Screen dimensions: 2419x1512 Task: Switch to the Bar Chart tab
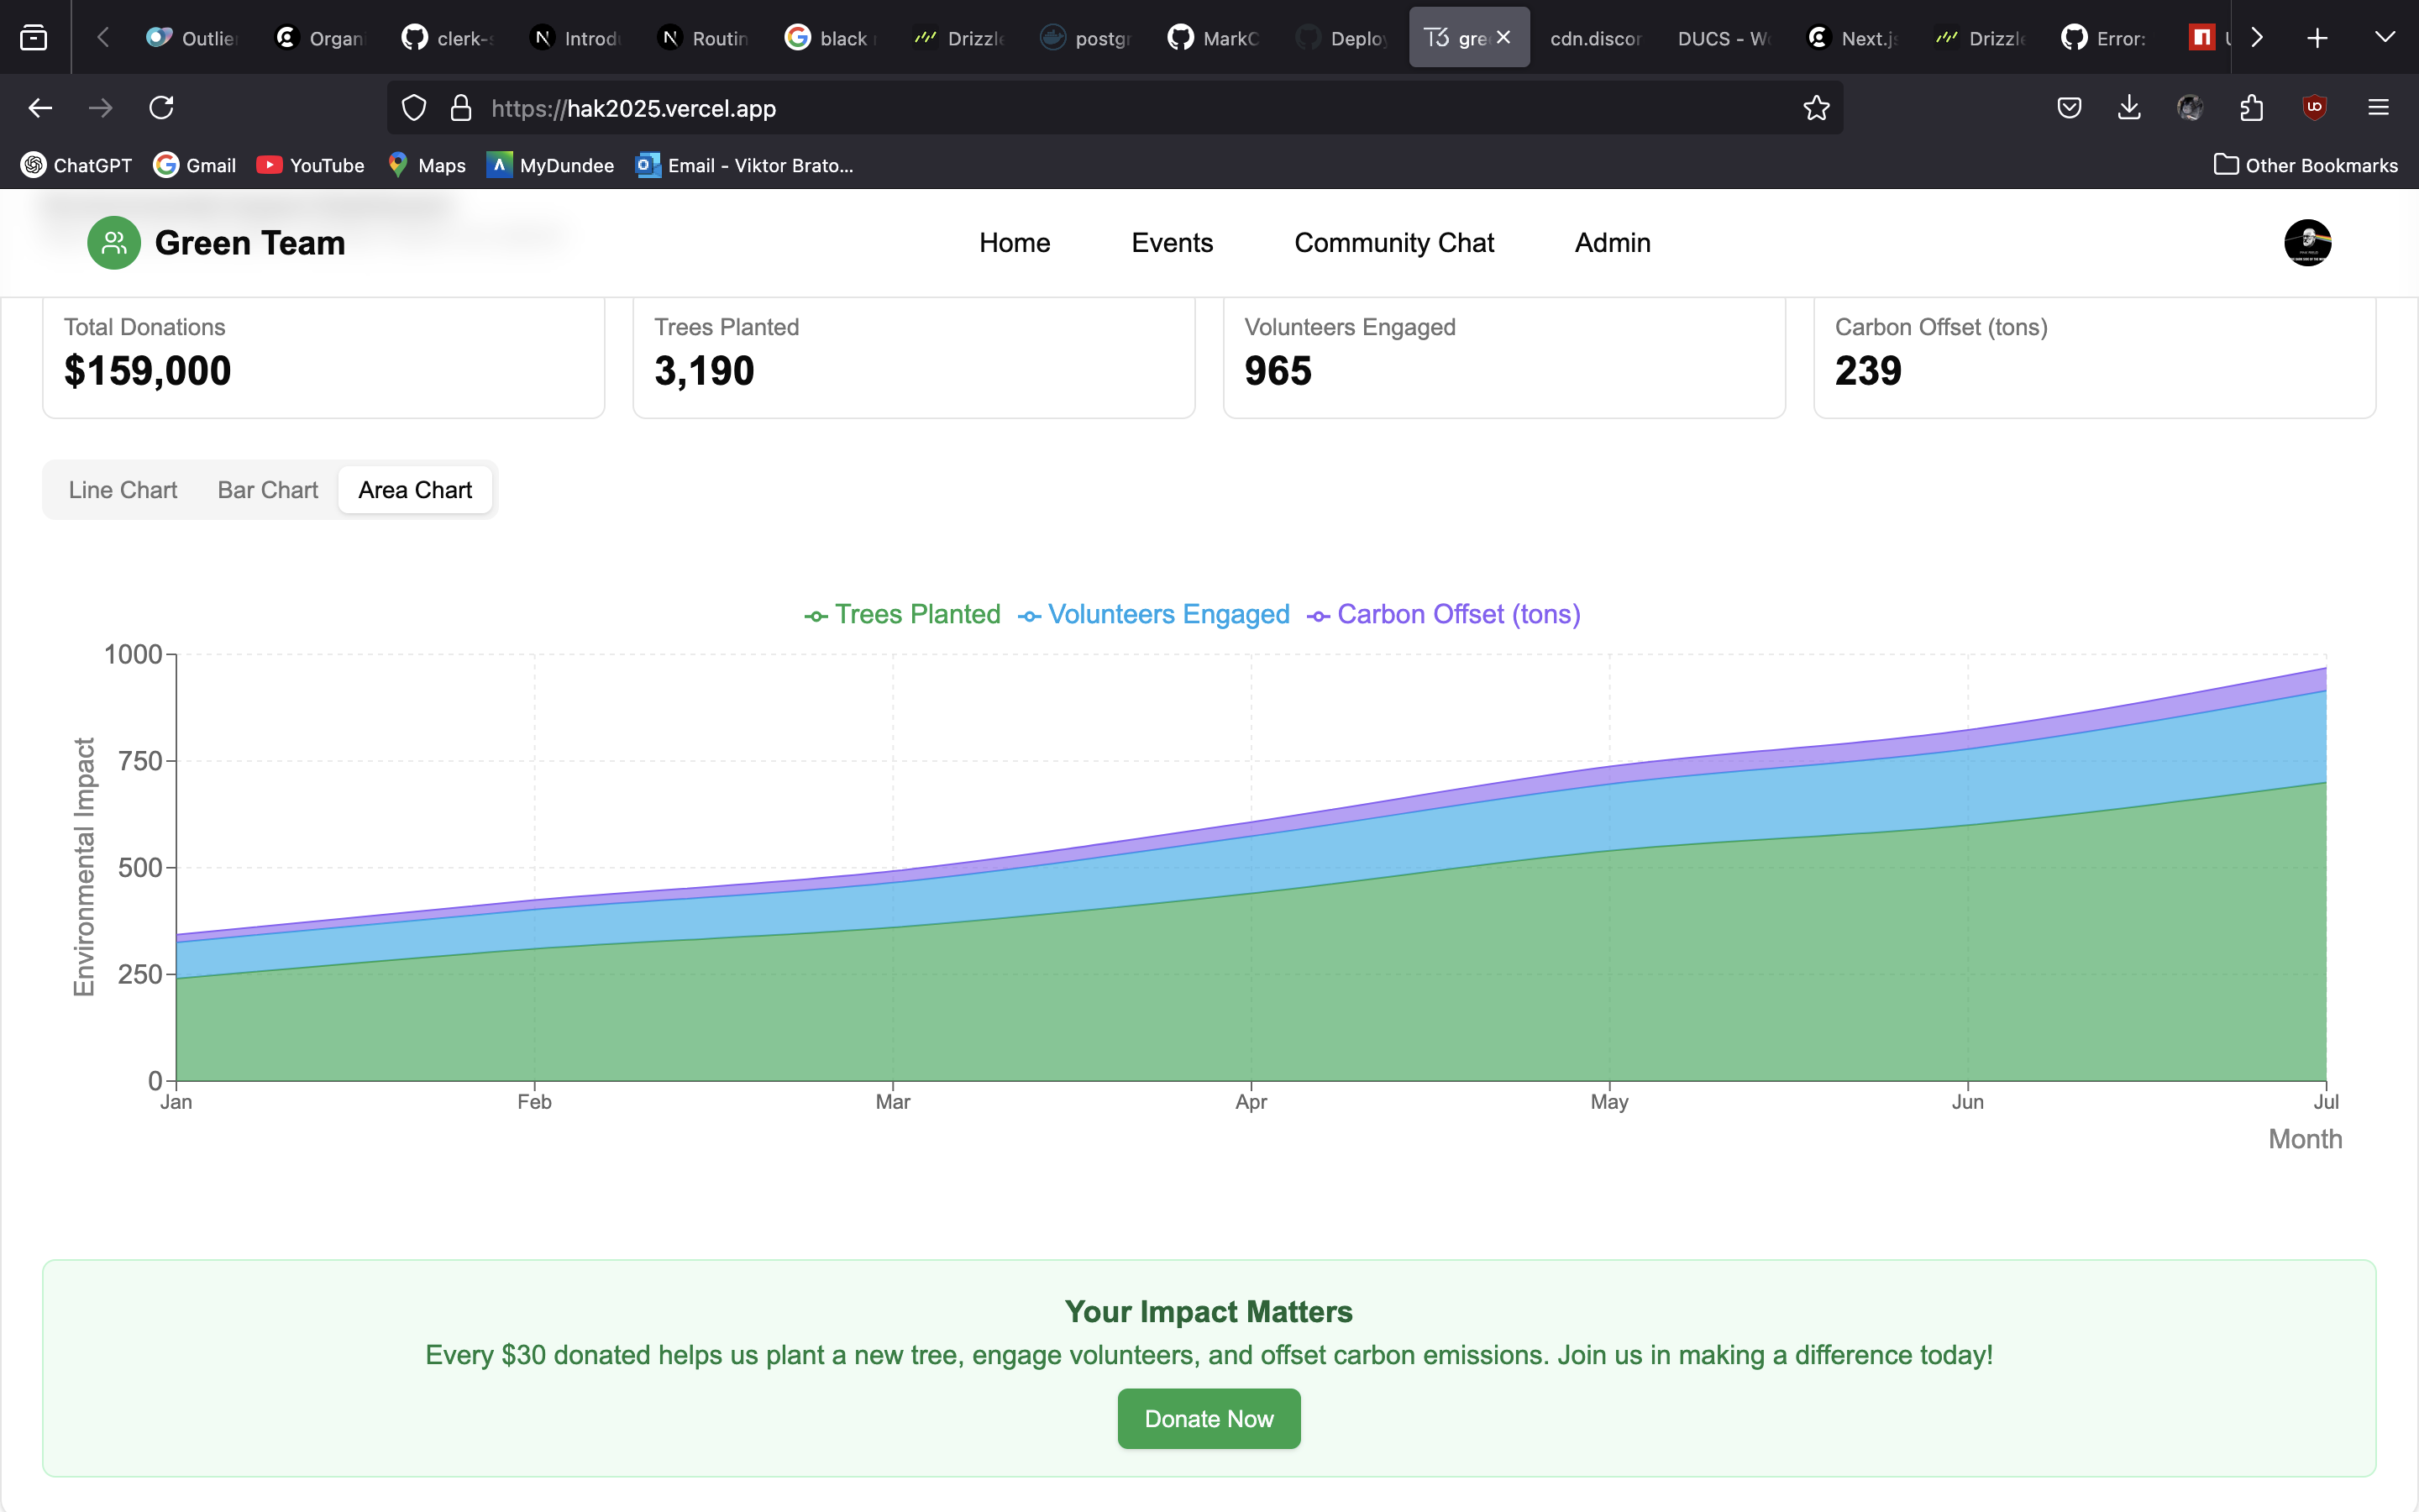tap(268, 490)
